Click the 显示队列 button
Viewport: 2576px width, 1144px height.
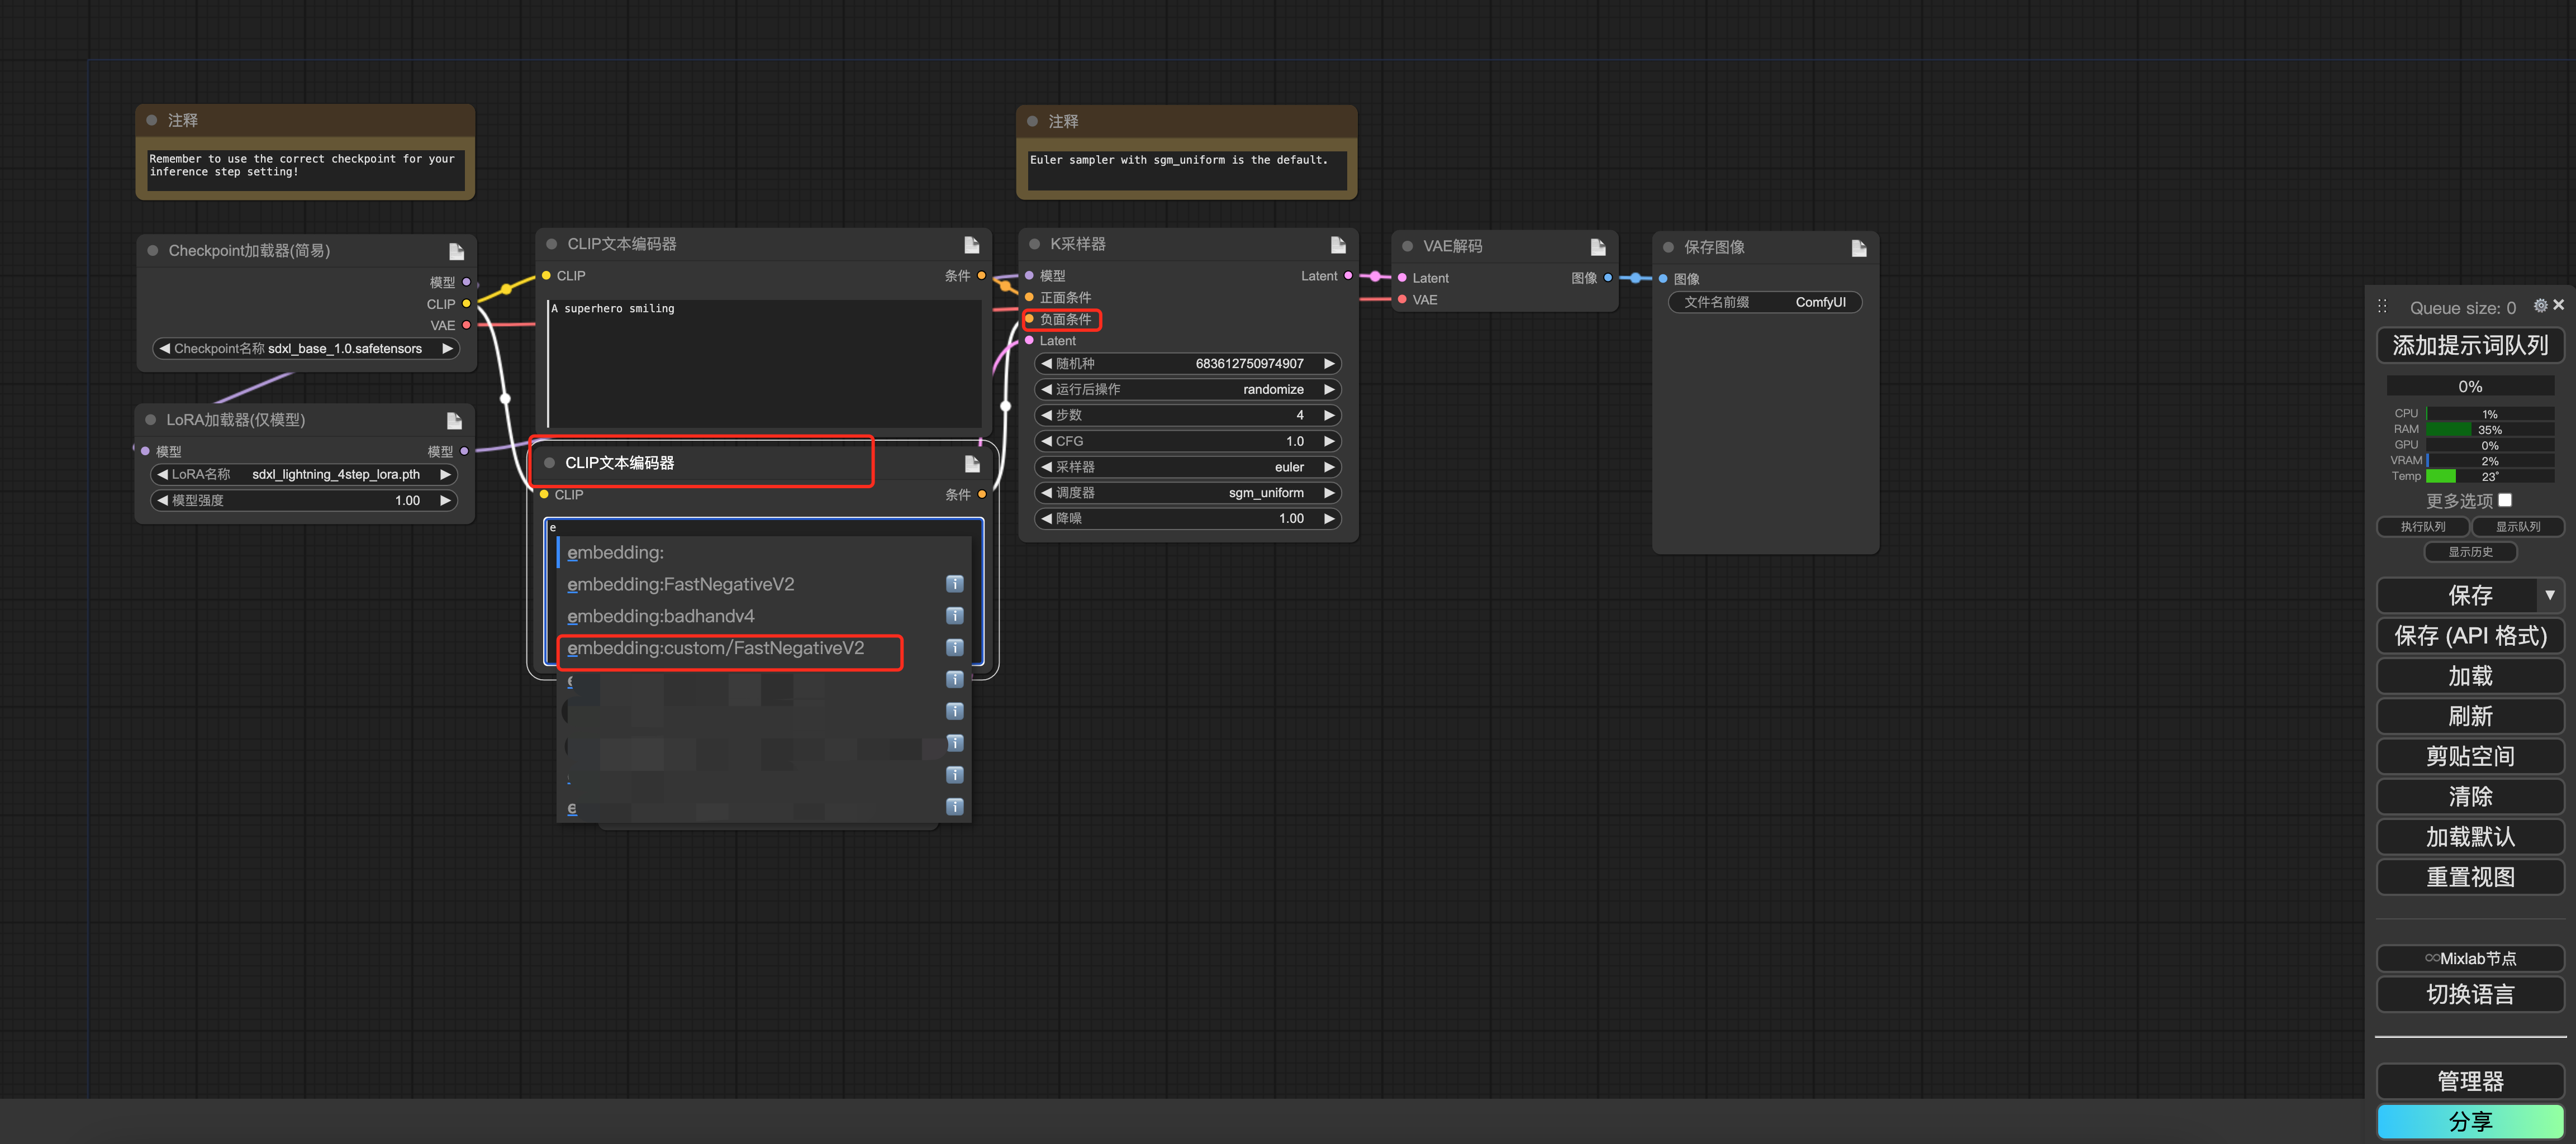[x=2517, y=527]
